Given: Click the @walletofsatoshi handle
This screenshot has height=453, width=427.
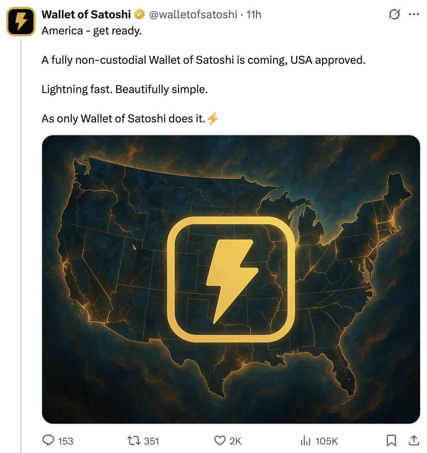Looking at the screenshot, I should pyautogui.click(x=193, y=15).
